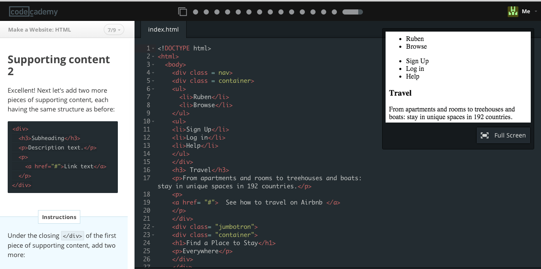541x269 pixels.
Task: Fold the jumbotron div on line 22
Action: tap(153, 227)
